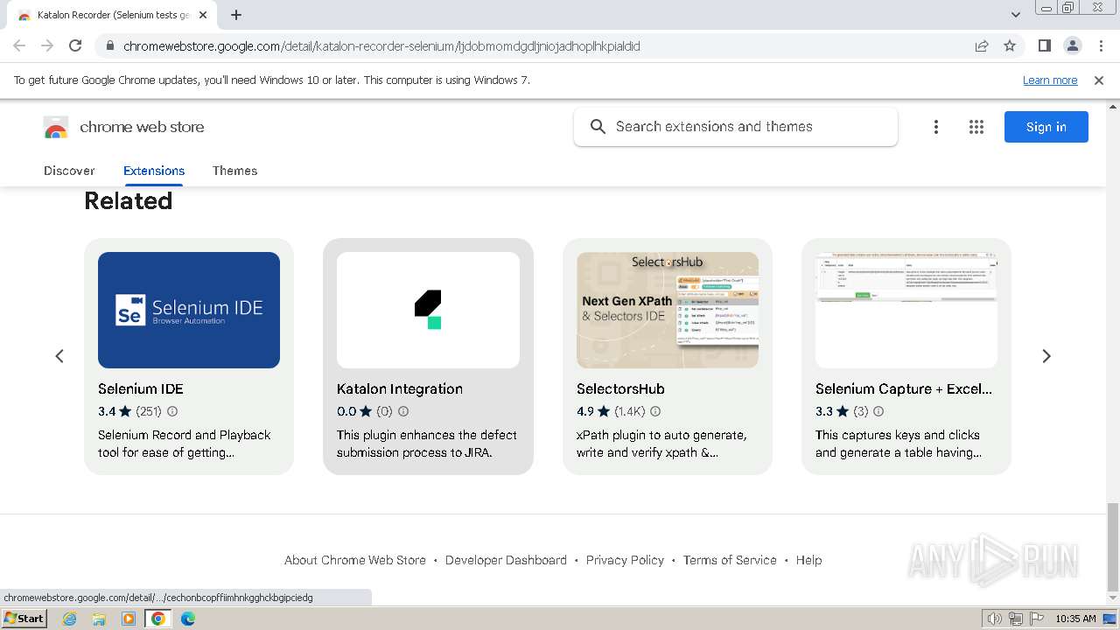1120x630 pixels.
Task: Open Chrome's customize and control menu
Action: coord(1101,45)
